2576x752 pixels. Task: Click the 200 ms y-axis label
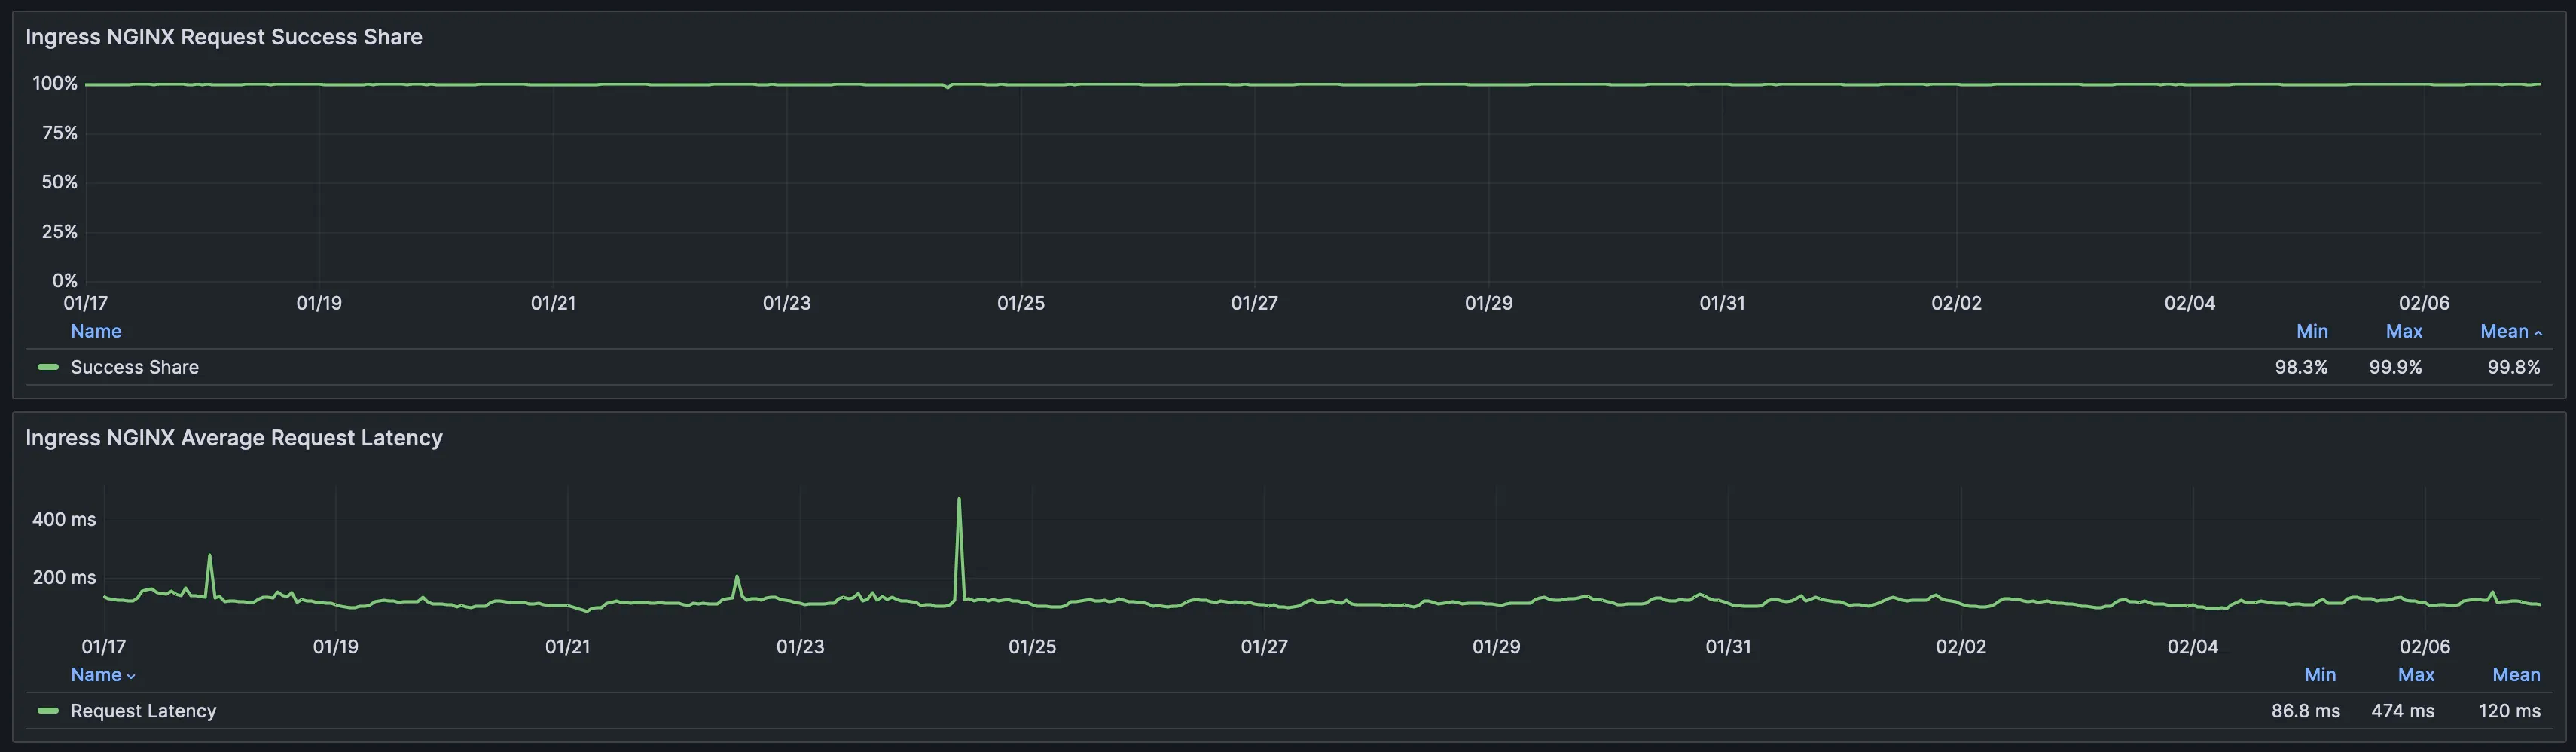pyautogui.click(x=64, y=577)
